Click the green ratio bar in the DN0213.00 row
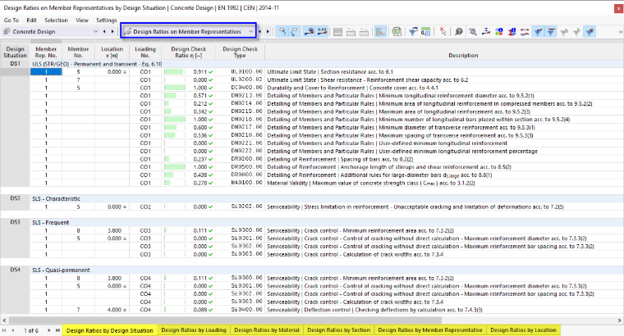This screenshot has width=624, height=336. pos(170,96)
